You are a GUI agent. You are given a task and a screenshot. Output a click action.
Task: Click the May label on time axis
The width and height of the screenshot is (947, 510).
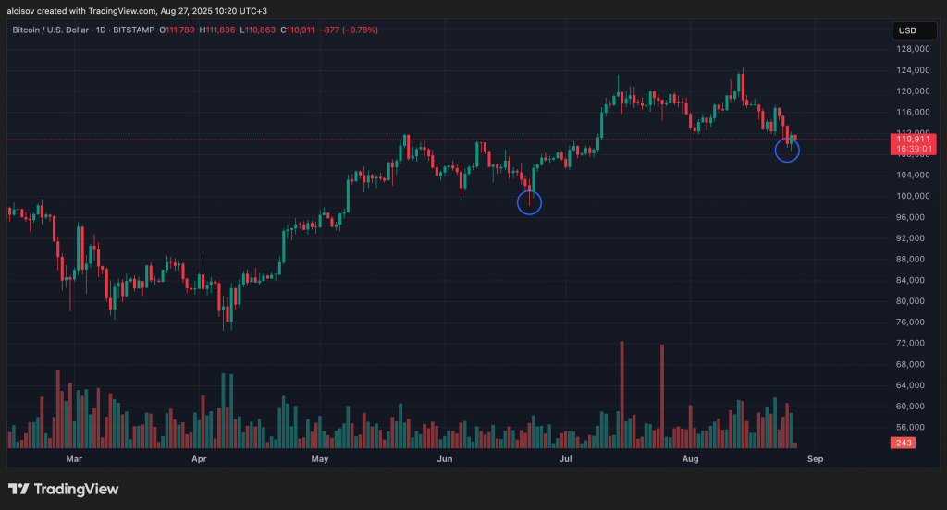click(320, 458)
